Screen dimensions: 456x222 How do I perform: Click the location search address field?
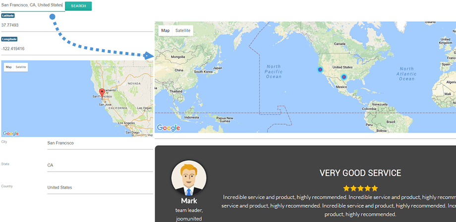coord(32,5)
